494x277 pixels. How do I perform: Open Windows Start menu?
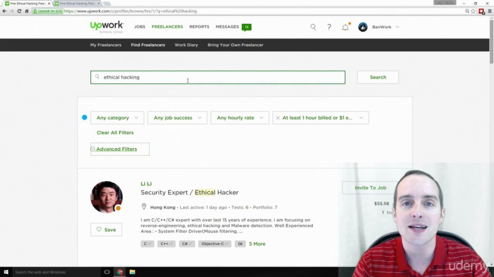(x=6, y=272)
